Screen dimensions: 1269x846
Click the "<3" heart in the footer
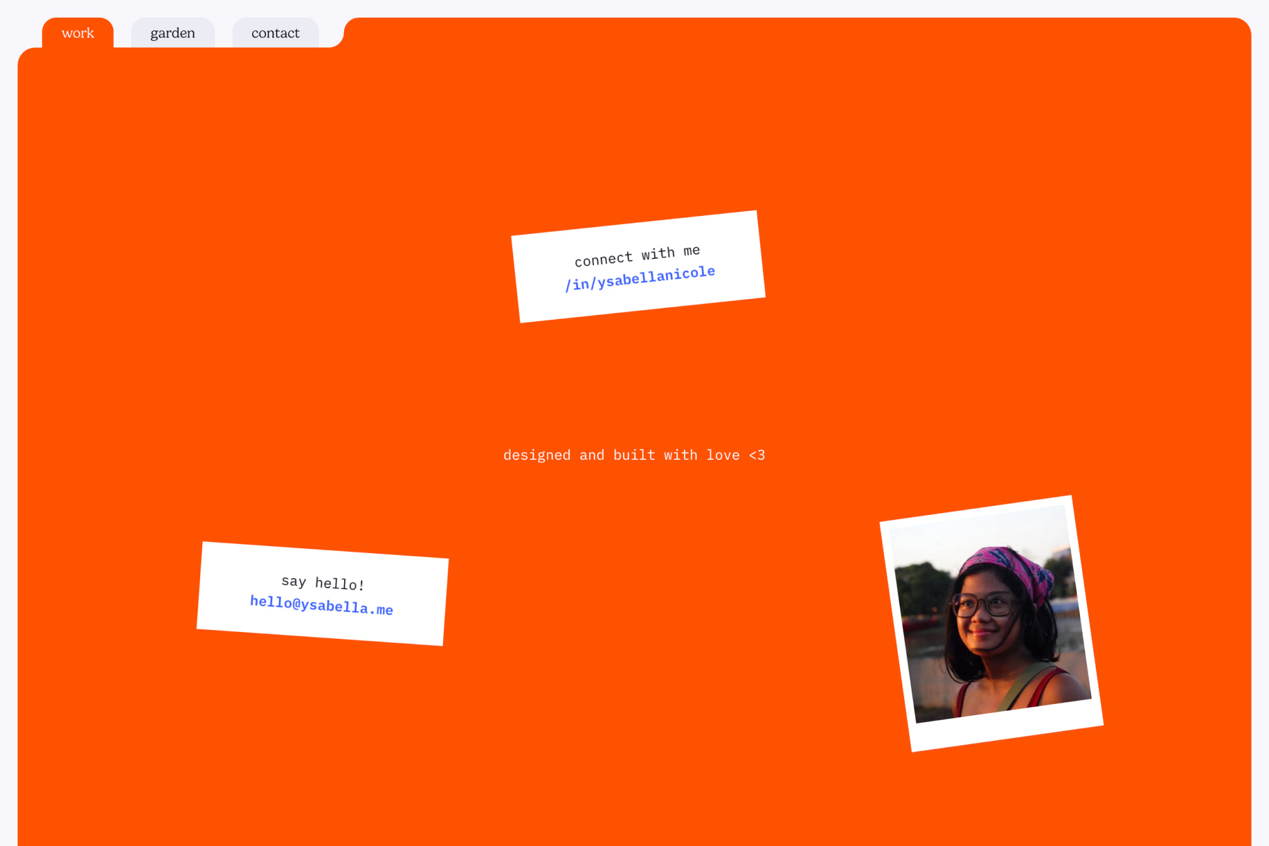[x=757, y=455]
